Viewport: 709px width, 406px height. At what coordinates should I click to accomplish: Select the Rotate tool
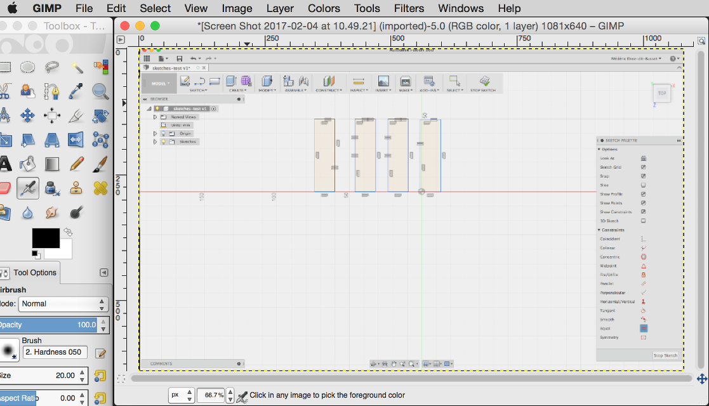click(x=100, y=115)
